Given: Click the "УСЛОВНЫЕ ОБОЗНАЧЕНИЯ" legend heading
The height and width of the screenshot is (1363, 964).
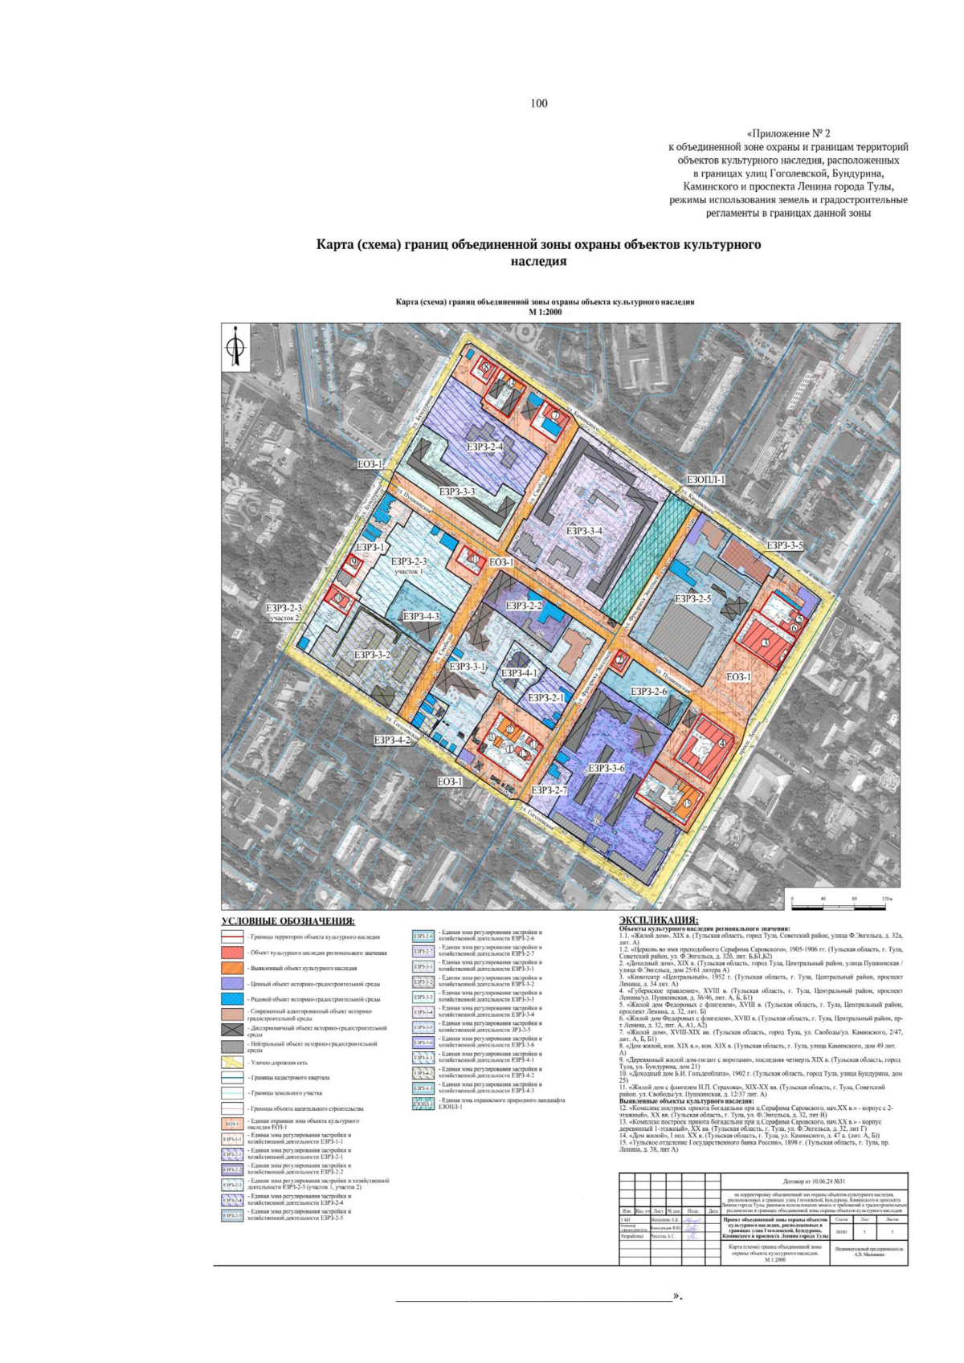Looking at the screenshot, I should [288, 921].
